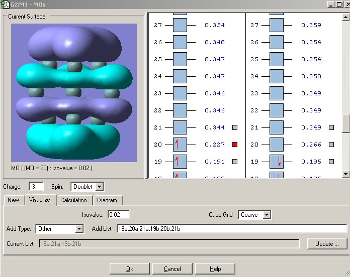Switch to the Visualize tab
This screenshot has height=277, width=350.
click(40, 200)
